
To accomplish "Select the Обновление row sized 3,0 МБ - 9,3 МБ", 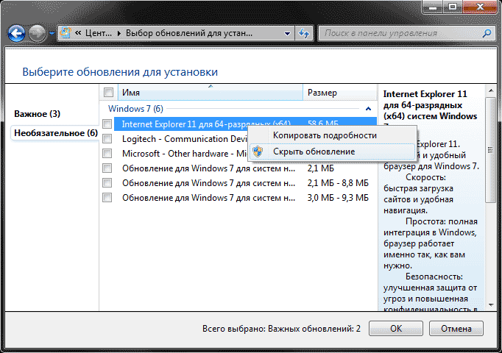I will 245,198.
